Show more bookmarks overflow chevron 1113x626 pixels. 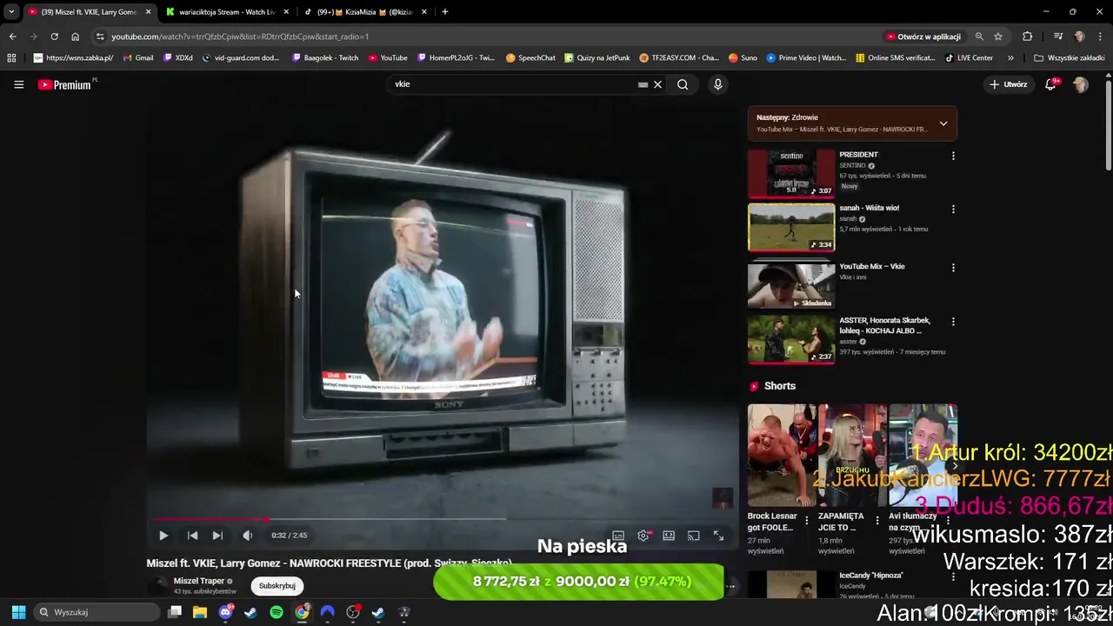[1010, 58]
